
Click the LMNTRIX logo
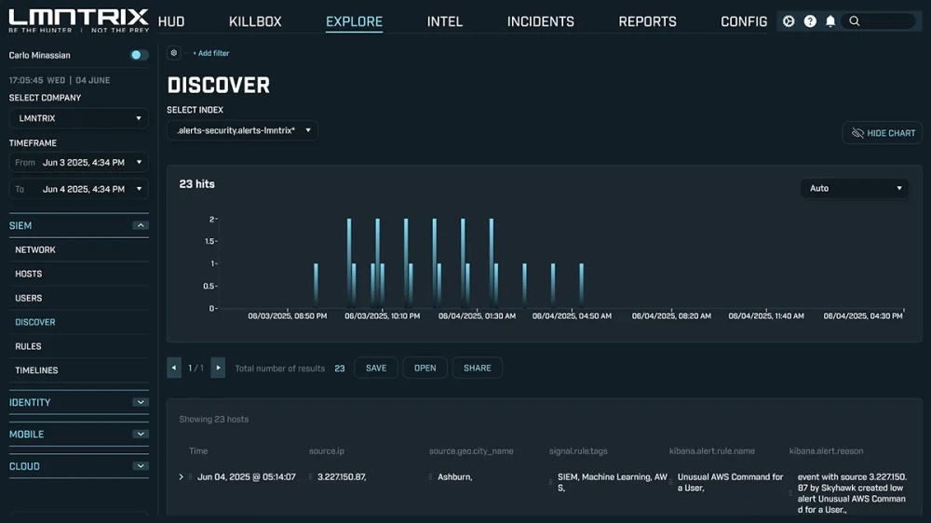pos(78,20)
